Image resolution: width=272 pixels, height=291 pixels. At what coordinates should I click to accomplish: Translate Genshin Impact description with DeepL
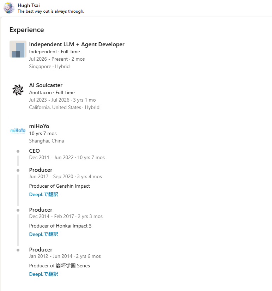(44, 194)
